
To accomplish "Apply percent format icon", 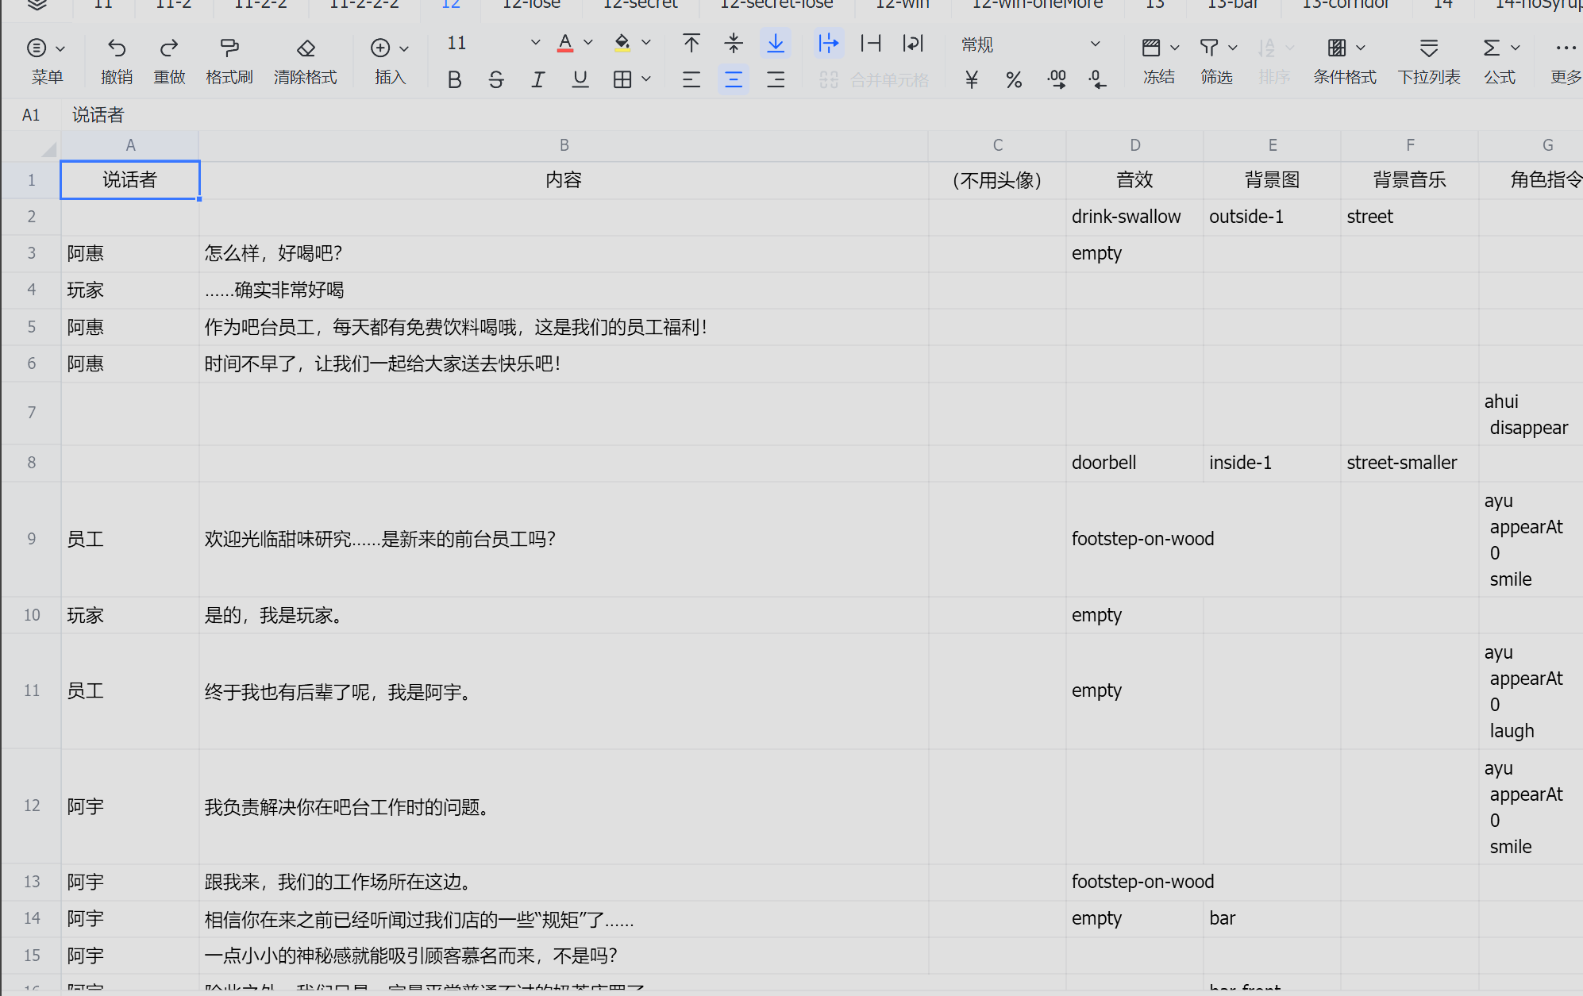I will point(1014,79).
